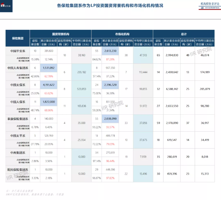Click the 47,513 average amount cell
This screenshot has height=200, width=221.
143,55
